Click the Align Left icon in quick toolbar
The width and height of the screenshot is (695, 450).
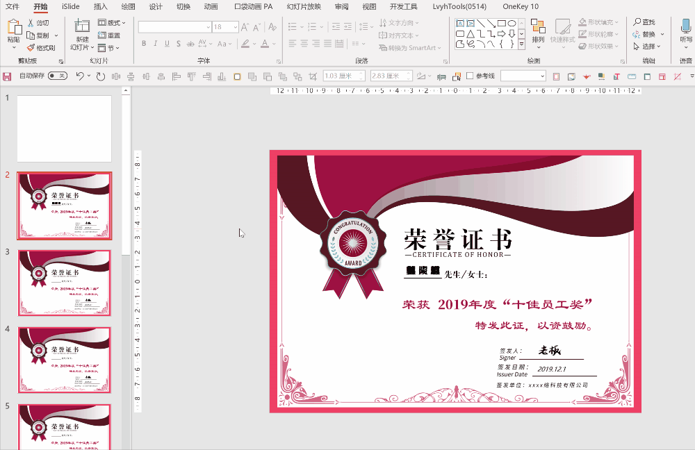tap(176, 76)
